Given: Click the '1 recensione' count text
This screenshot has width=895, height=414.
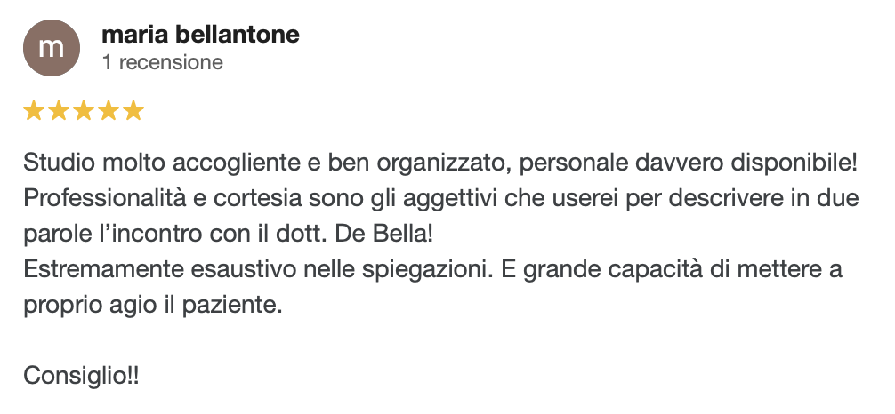Looking at the screenshot, I should pyautogui.click(x=162, y=62).
